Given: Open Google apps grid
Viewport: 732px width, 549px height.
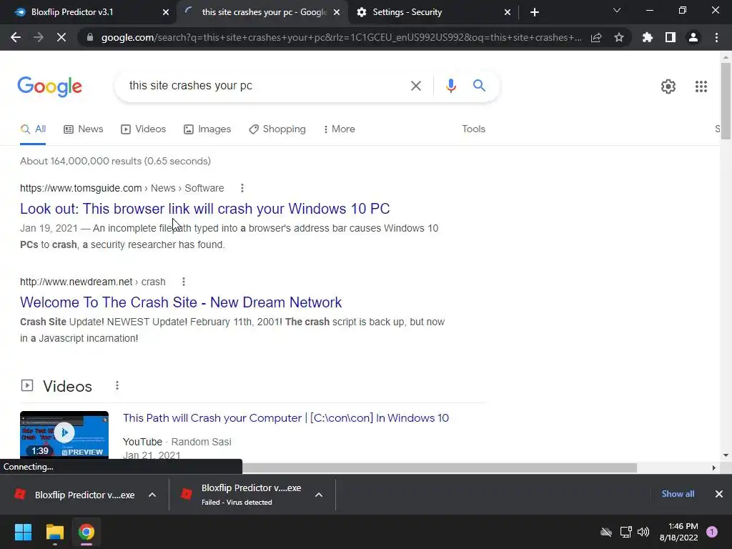Looking at the screenshot, I should coord(701,86).
